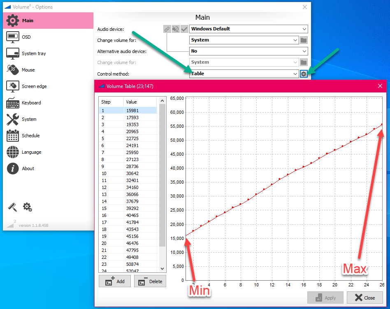Select the value 40465 in step 16

pos(132,215)
